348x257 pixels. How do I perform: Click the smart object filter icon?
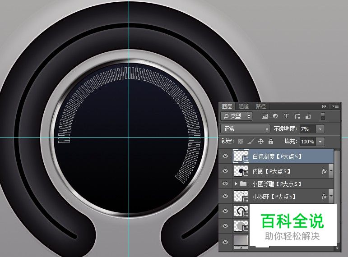coord(308,116)
